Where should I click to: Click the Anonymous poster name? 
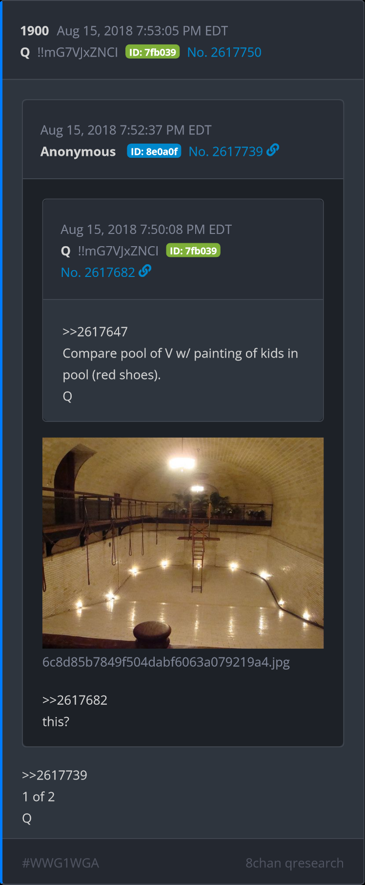click(78, 151)
